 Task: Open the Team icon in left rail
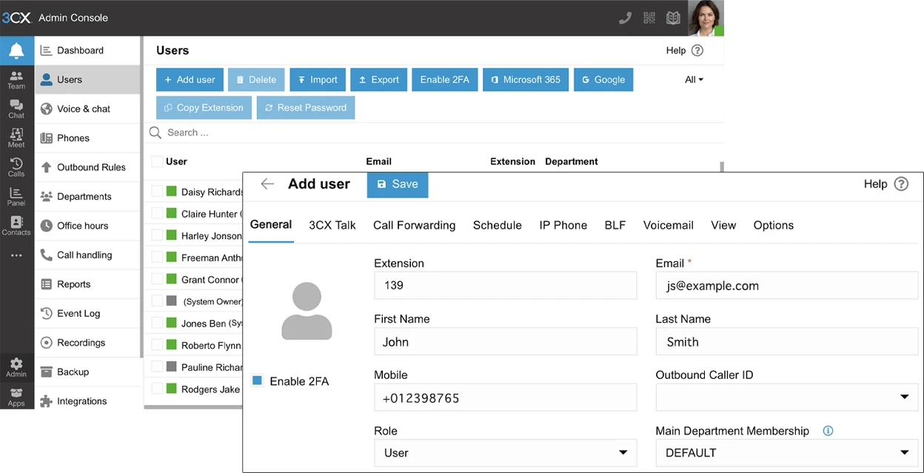pyautogui.click(x=16, y=80)
